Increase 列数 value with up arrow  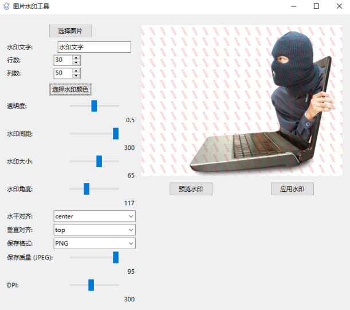pos(76,71)
